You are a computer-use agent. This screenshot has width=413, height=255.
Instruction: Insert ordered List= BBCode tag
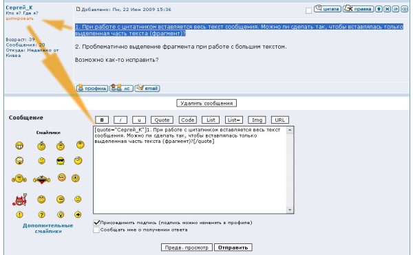[234, 120]
